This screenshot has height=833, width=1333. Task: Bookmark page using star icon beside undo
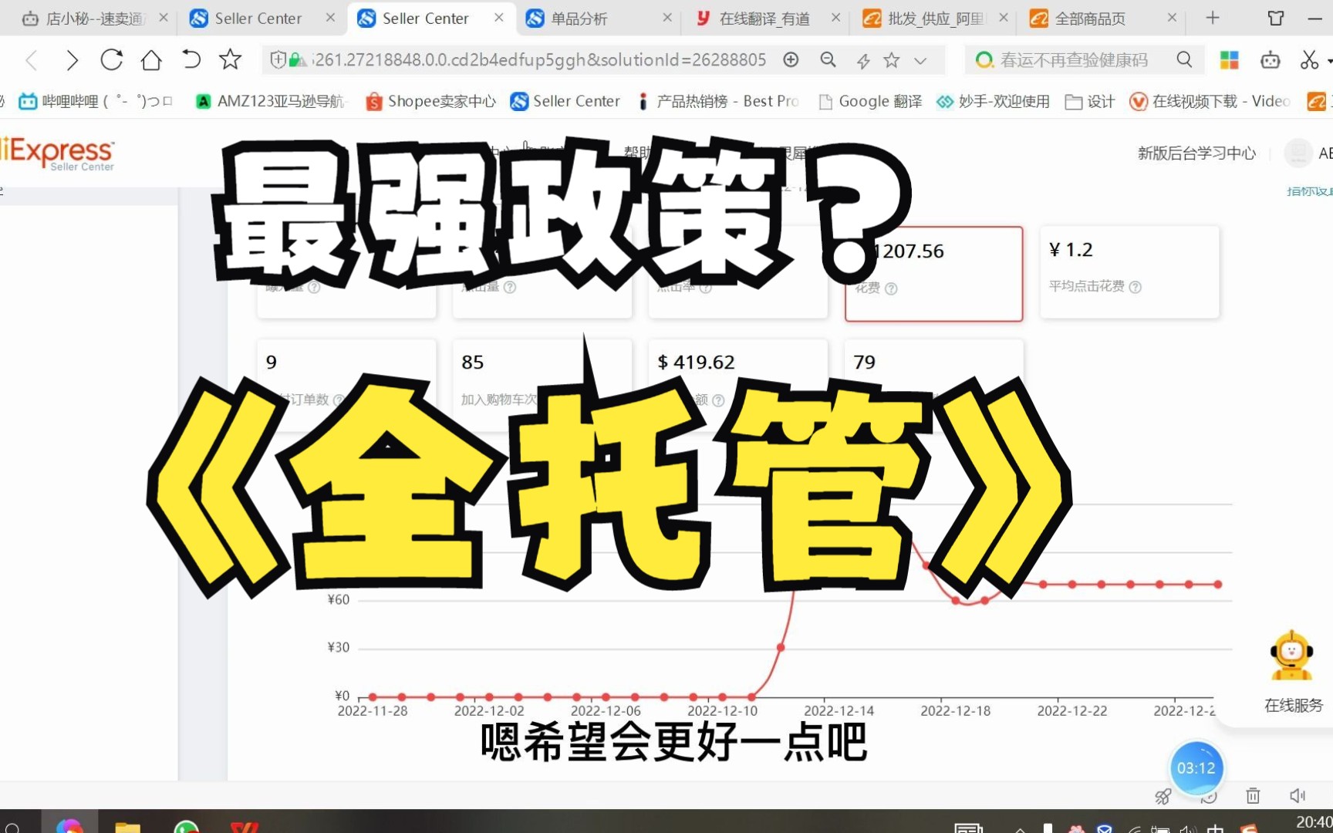coord(230,59)
